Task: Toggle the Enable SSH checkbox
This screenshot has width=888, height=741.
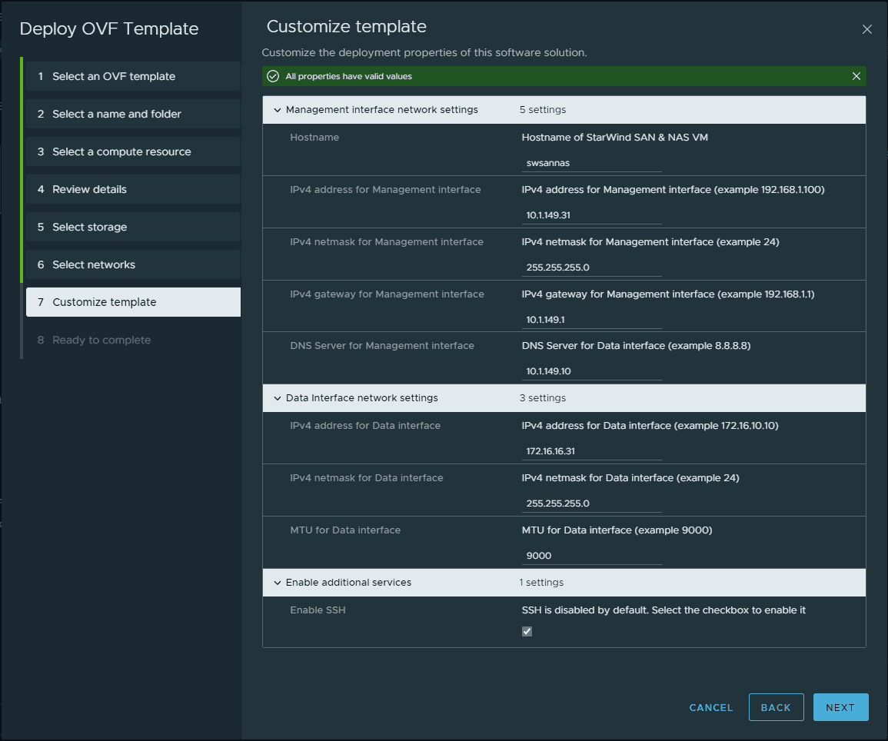Action: pyautogui.click(x=527, y=631)
